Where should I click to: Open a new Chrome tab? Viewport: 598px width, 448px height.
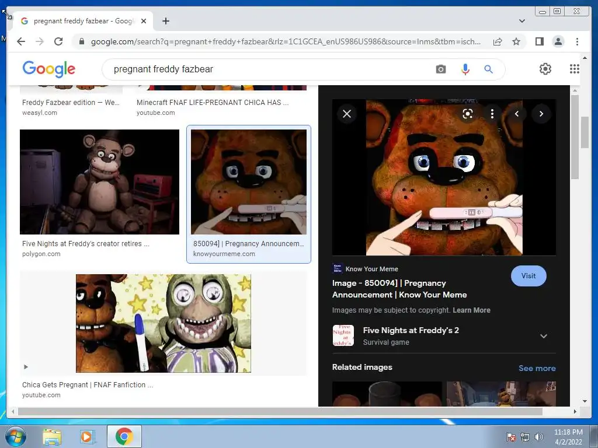pyautogui.click(x=165, y=21)
